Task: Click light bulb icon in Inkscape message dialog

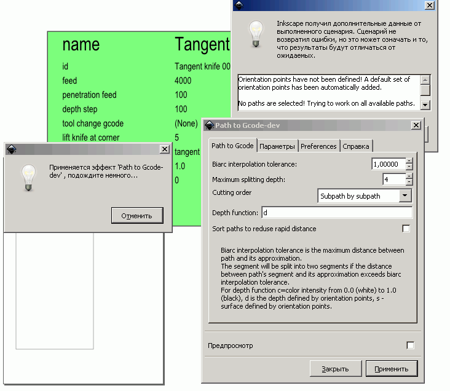Action: pyautogui.click(x=256, y=34)
